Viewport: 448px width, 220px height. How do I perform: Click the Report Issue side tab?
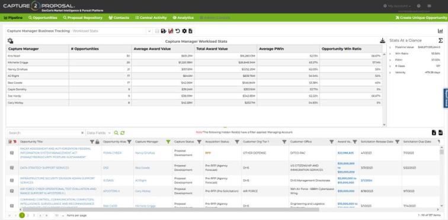pyautogui.click(x=446, y=98)
